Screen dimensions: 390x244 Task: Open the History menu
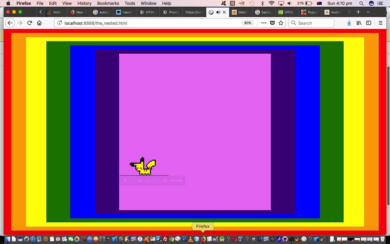pos(84,3)
